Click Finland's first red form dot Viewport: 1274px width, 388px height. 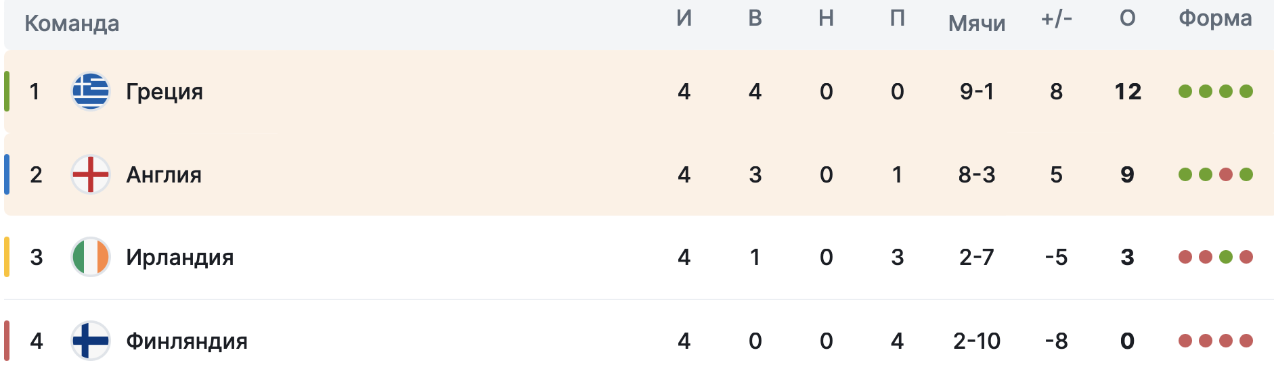(x=1185, y=341)
